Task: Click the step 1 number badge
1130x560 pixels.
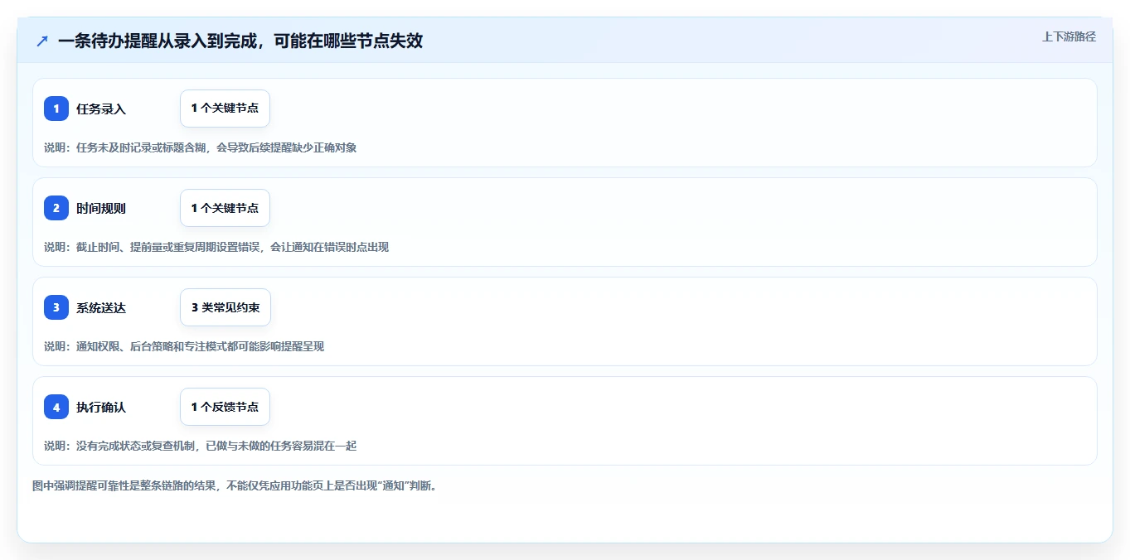Action: point(56,109)
